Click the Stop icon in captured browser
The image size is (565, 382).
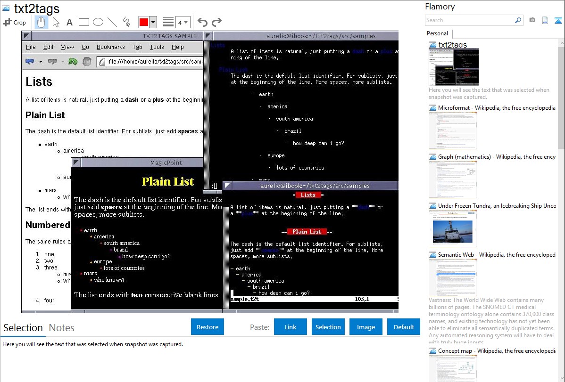[x=87, y=62]
